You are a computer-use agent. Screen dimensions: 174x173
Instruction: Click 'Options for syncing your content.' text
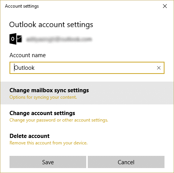point(43,97)
